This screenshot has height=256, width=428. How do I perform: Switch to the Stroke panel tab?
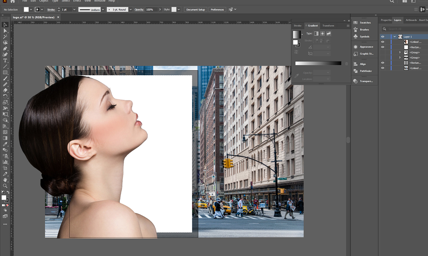click(x=298, y=26)
